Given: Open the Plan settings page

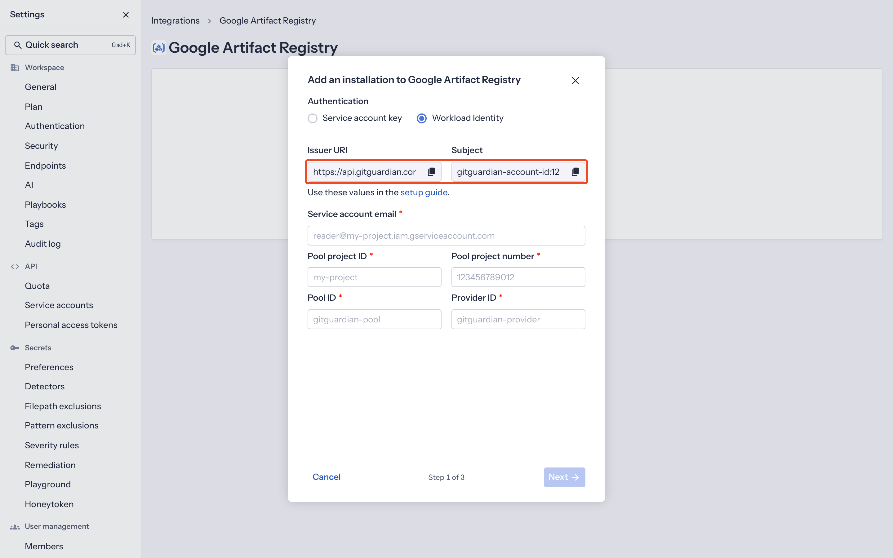Looking at the screenshot, I should 33,107.
